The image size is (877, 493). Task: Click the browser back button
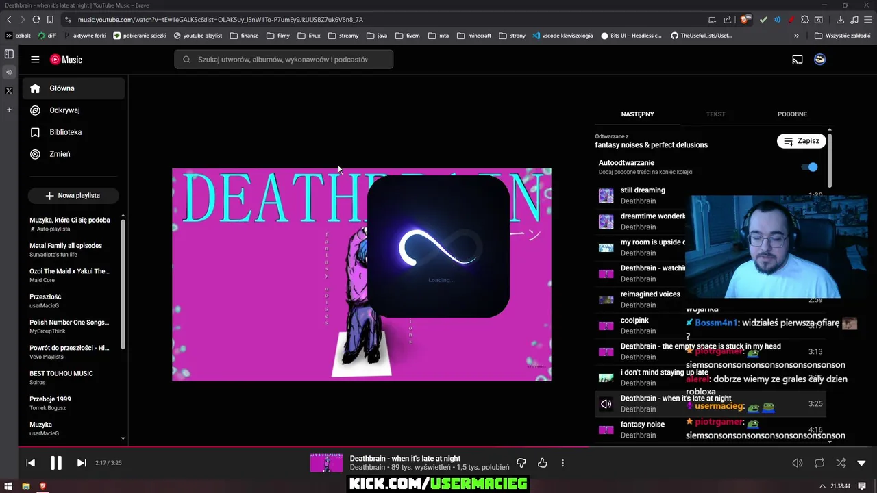click(9, 20)
